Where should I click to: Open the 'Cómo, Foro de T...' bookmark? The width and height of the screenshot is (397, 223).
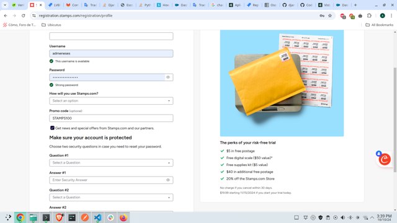coord(19,25)
